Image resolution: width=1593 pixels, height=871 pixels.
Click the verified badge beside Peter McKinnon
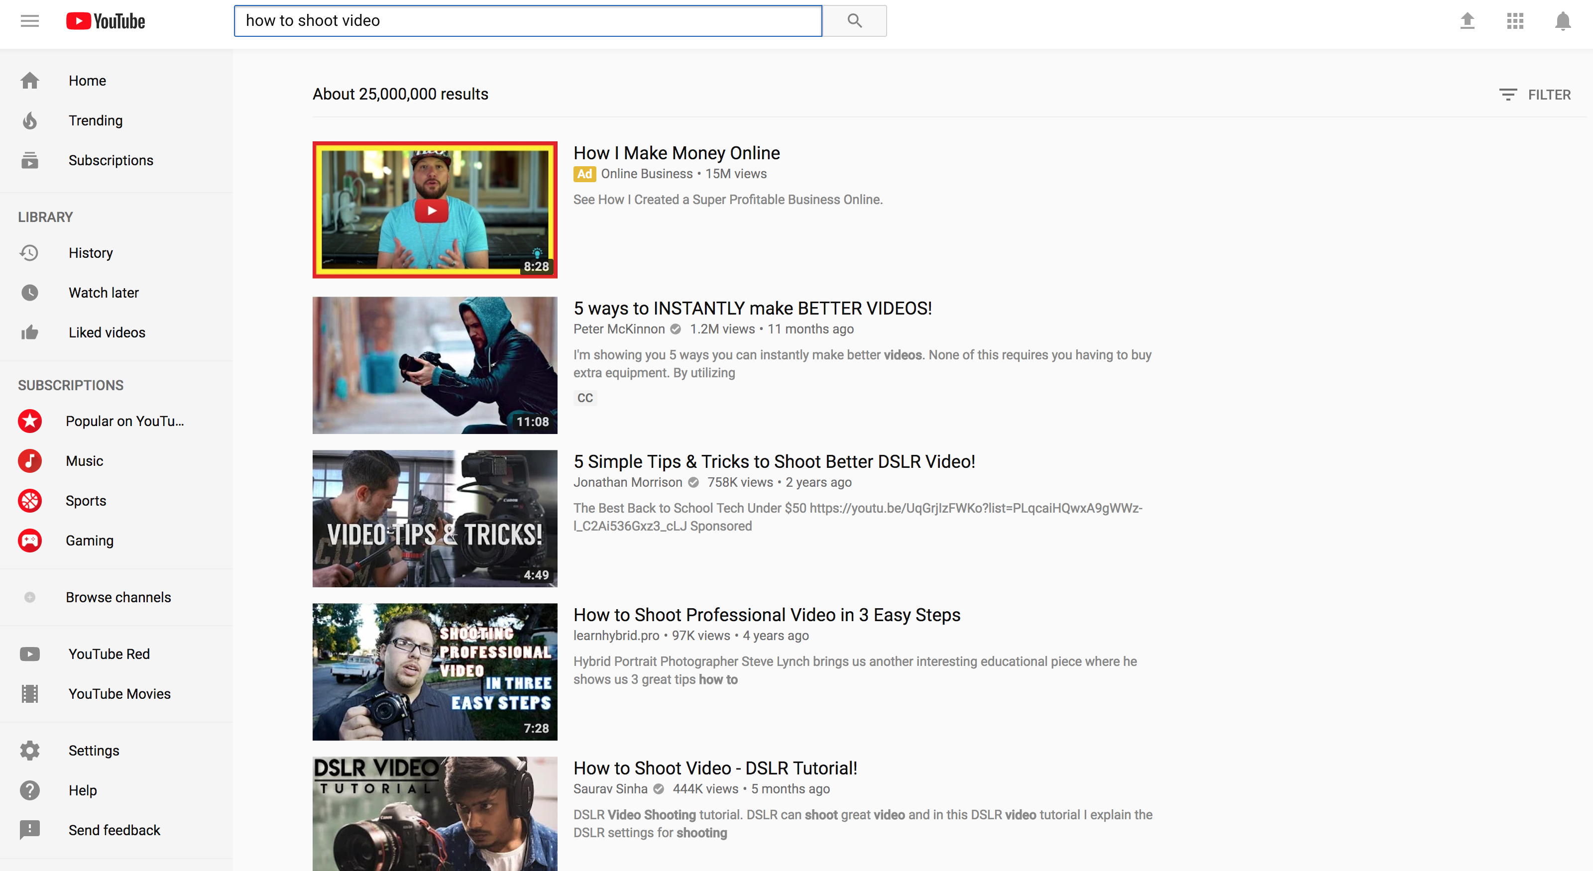point(676,329)
